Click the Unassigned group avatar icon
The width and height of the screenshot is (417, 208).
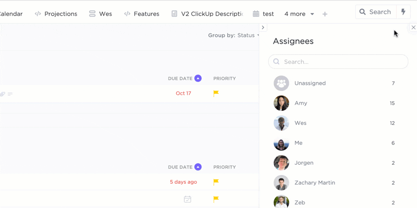281,83
